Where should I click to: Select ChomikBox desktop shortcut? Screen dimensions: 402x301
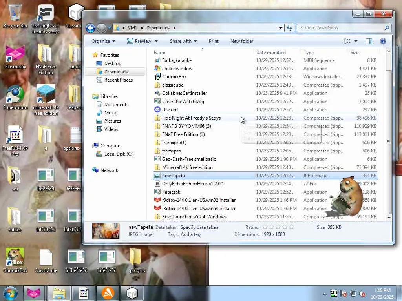point(15,260)
